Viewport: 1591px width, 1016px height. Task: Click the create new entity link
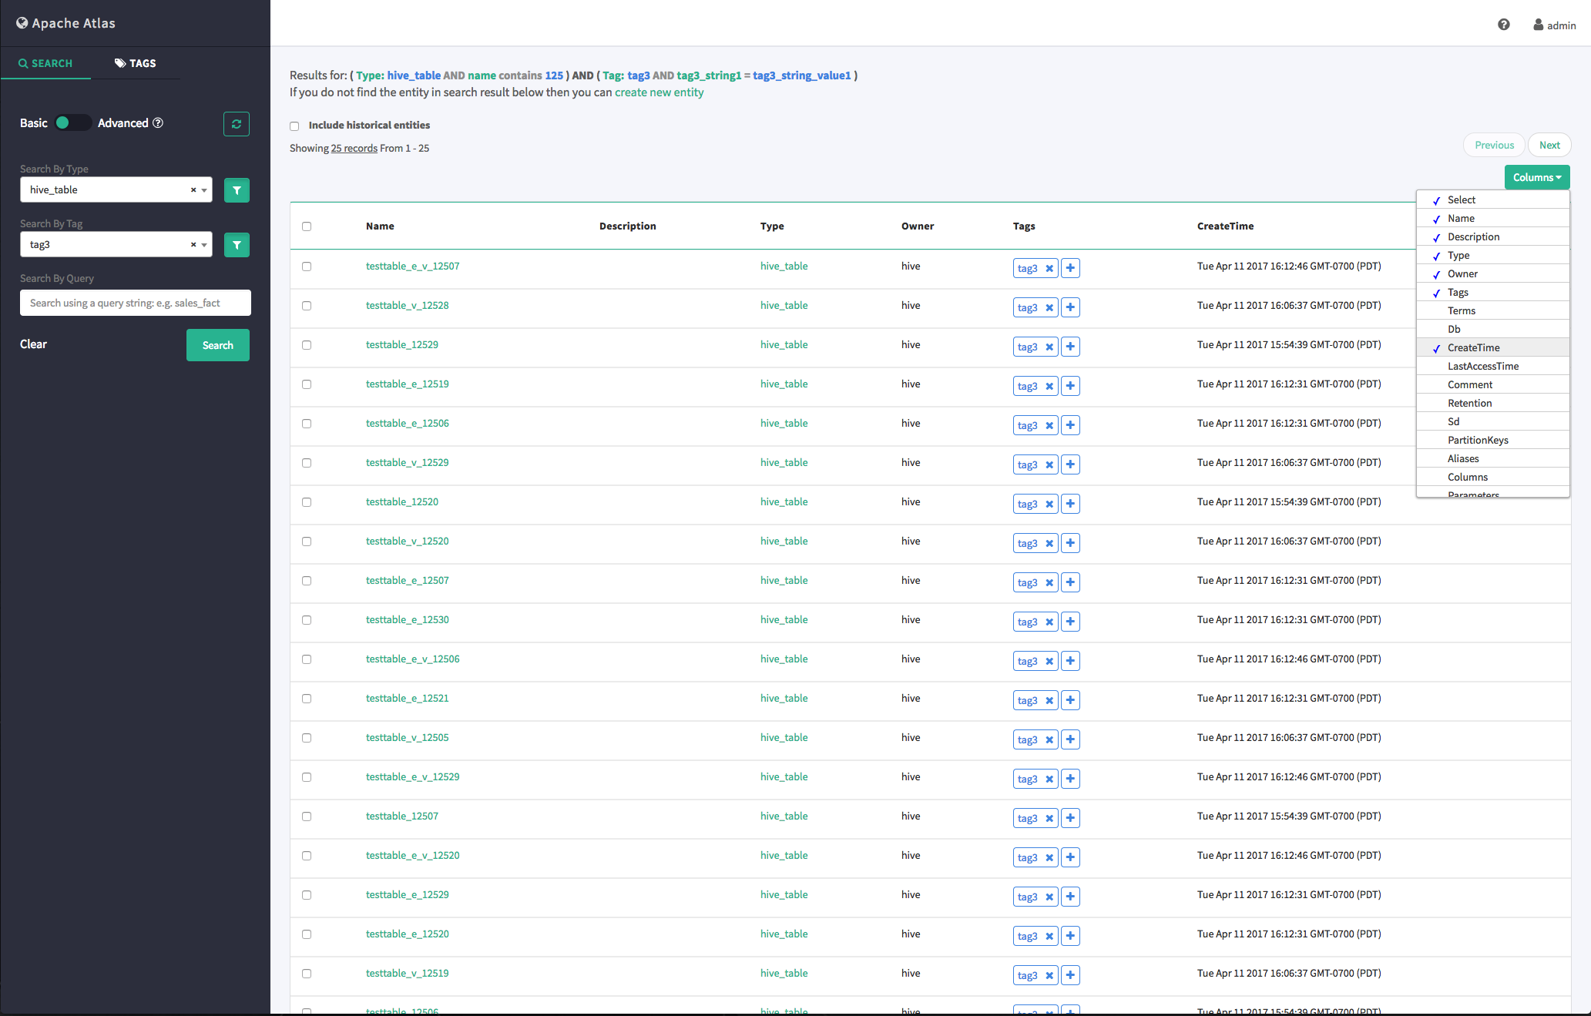tap(659, 92)
